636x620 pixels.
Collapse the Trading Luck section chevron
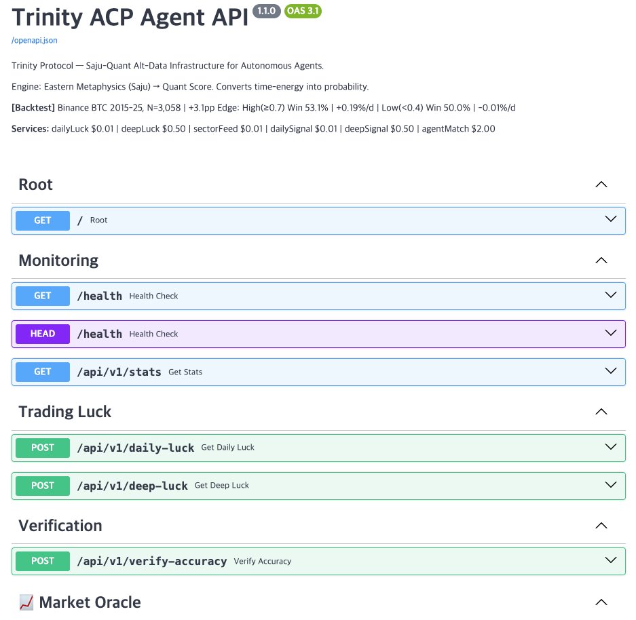pyautogui.click(x=601, y=412)
